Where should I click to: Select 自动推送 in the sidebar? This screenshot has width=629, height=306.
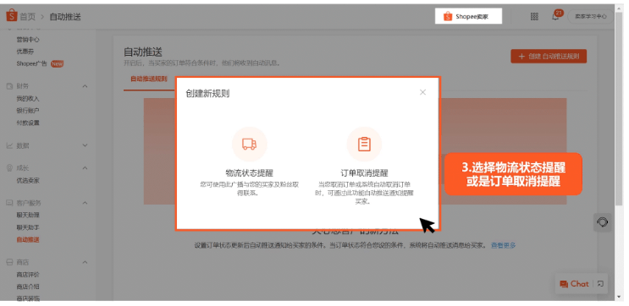28,240
